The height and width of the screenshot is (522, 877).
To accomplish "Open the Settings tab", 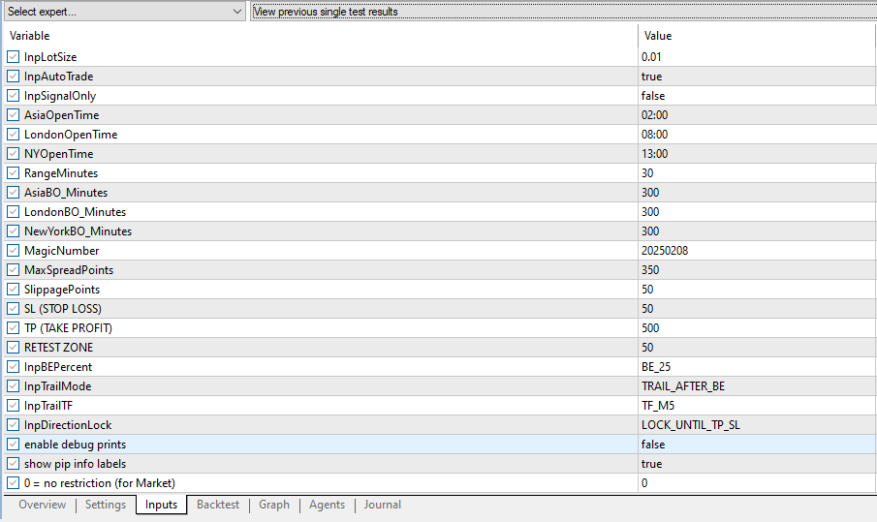I will tap(105, 505).
